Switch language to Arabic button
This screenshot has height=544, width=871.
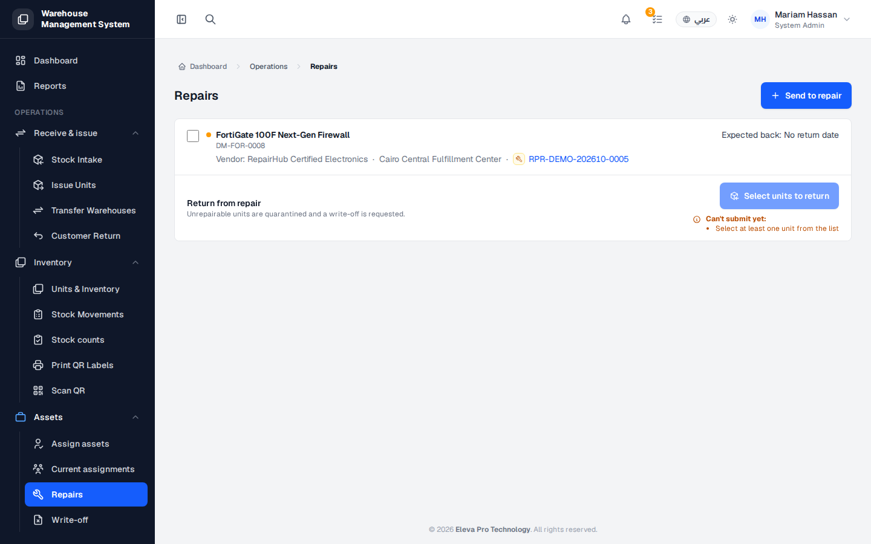coord(696,19)
